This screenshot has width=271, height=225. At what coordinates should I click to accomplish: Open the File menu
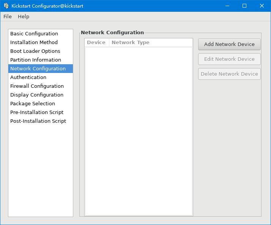tap(8, 17)
